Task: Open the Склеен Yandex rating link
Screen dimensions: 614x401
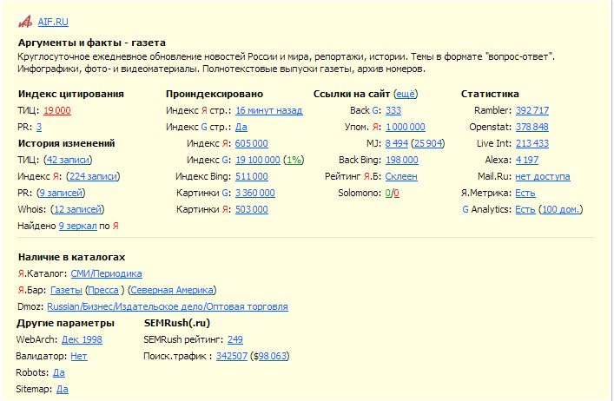Action: [401, 176]
